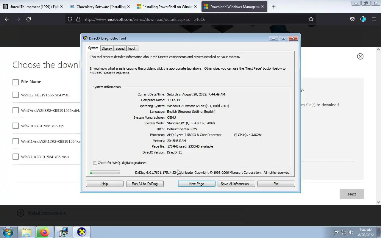Check the Win8.1AndW2K12R2-KB3191564 file
Viewport: 381px width, 238px height.
[15, 141]
